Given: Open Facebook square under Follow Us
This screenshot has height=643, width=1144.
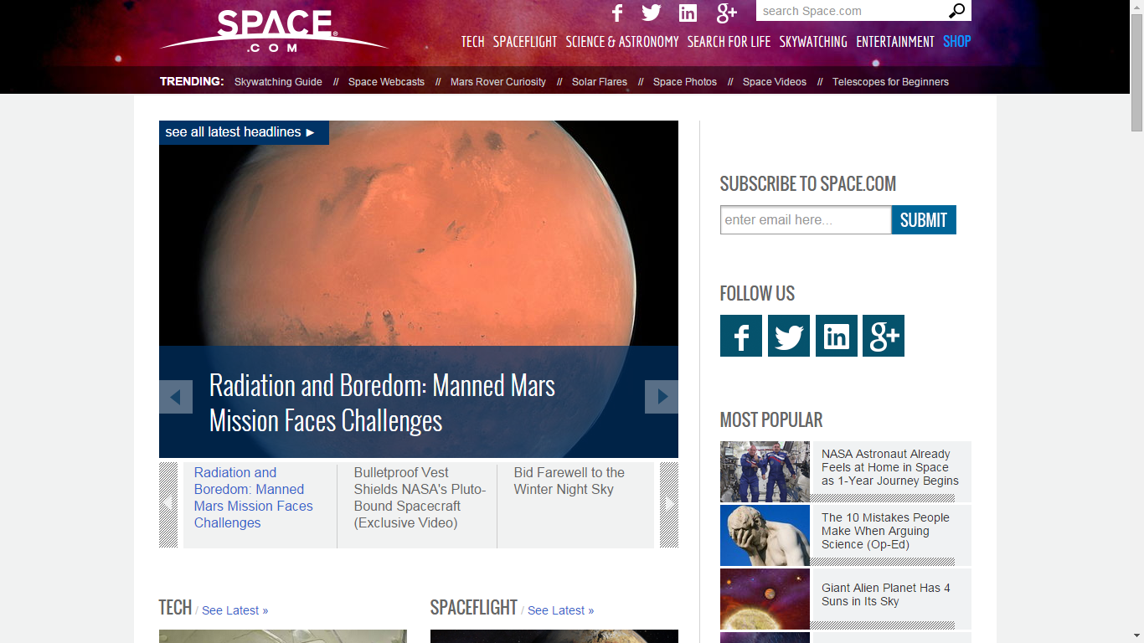Looking at the screenshot, I should 741,336.
